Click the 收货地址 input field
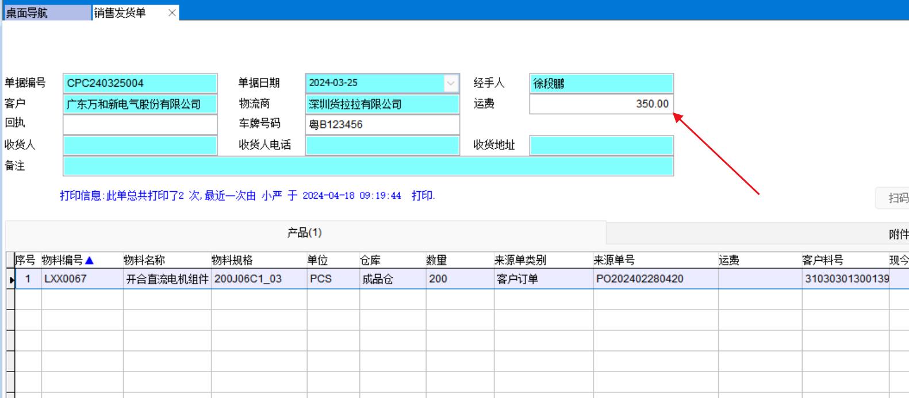 (x=601, y=145)
